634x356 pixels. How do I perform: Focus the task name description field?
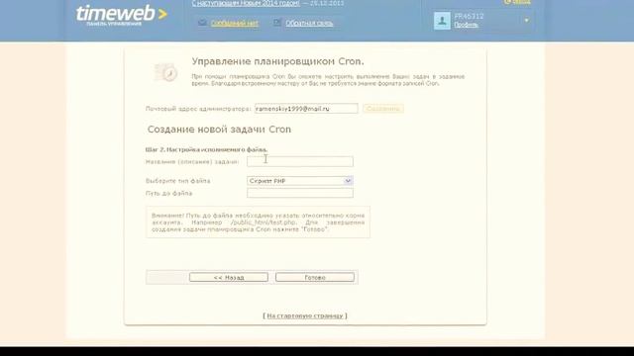(x=300, y=161)
